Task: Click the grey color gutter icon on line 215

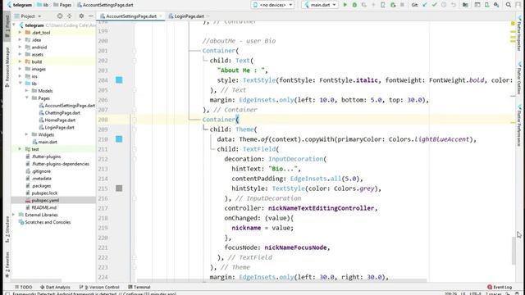Action: (x=119, y=188)
